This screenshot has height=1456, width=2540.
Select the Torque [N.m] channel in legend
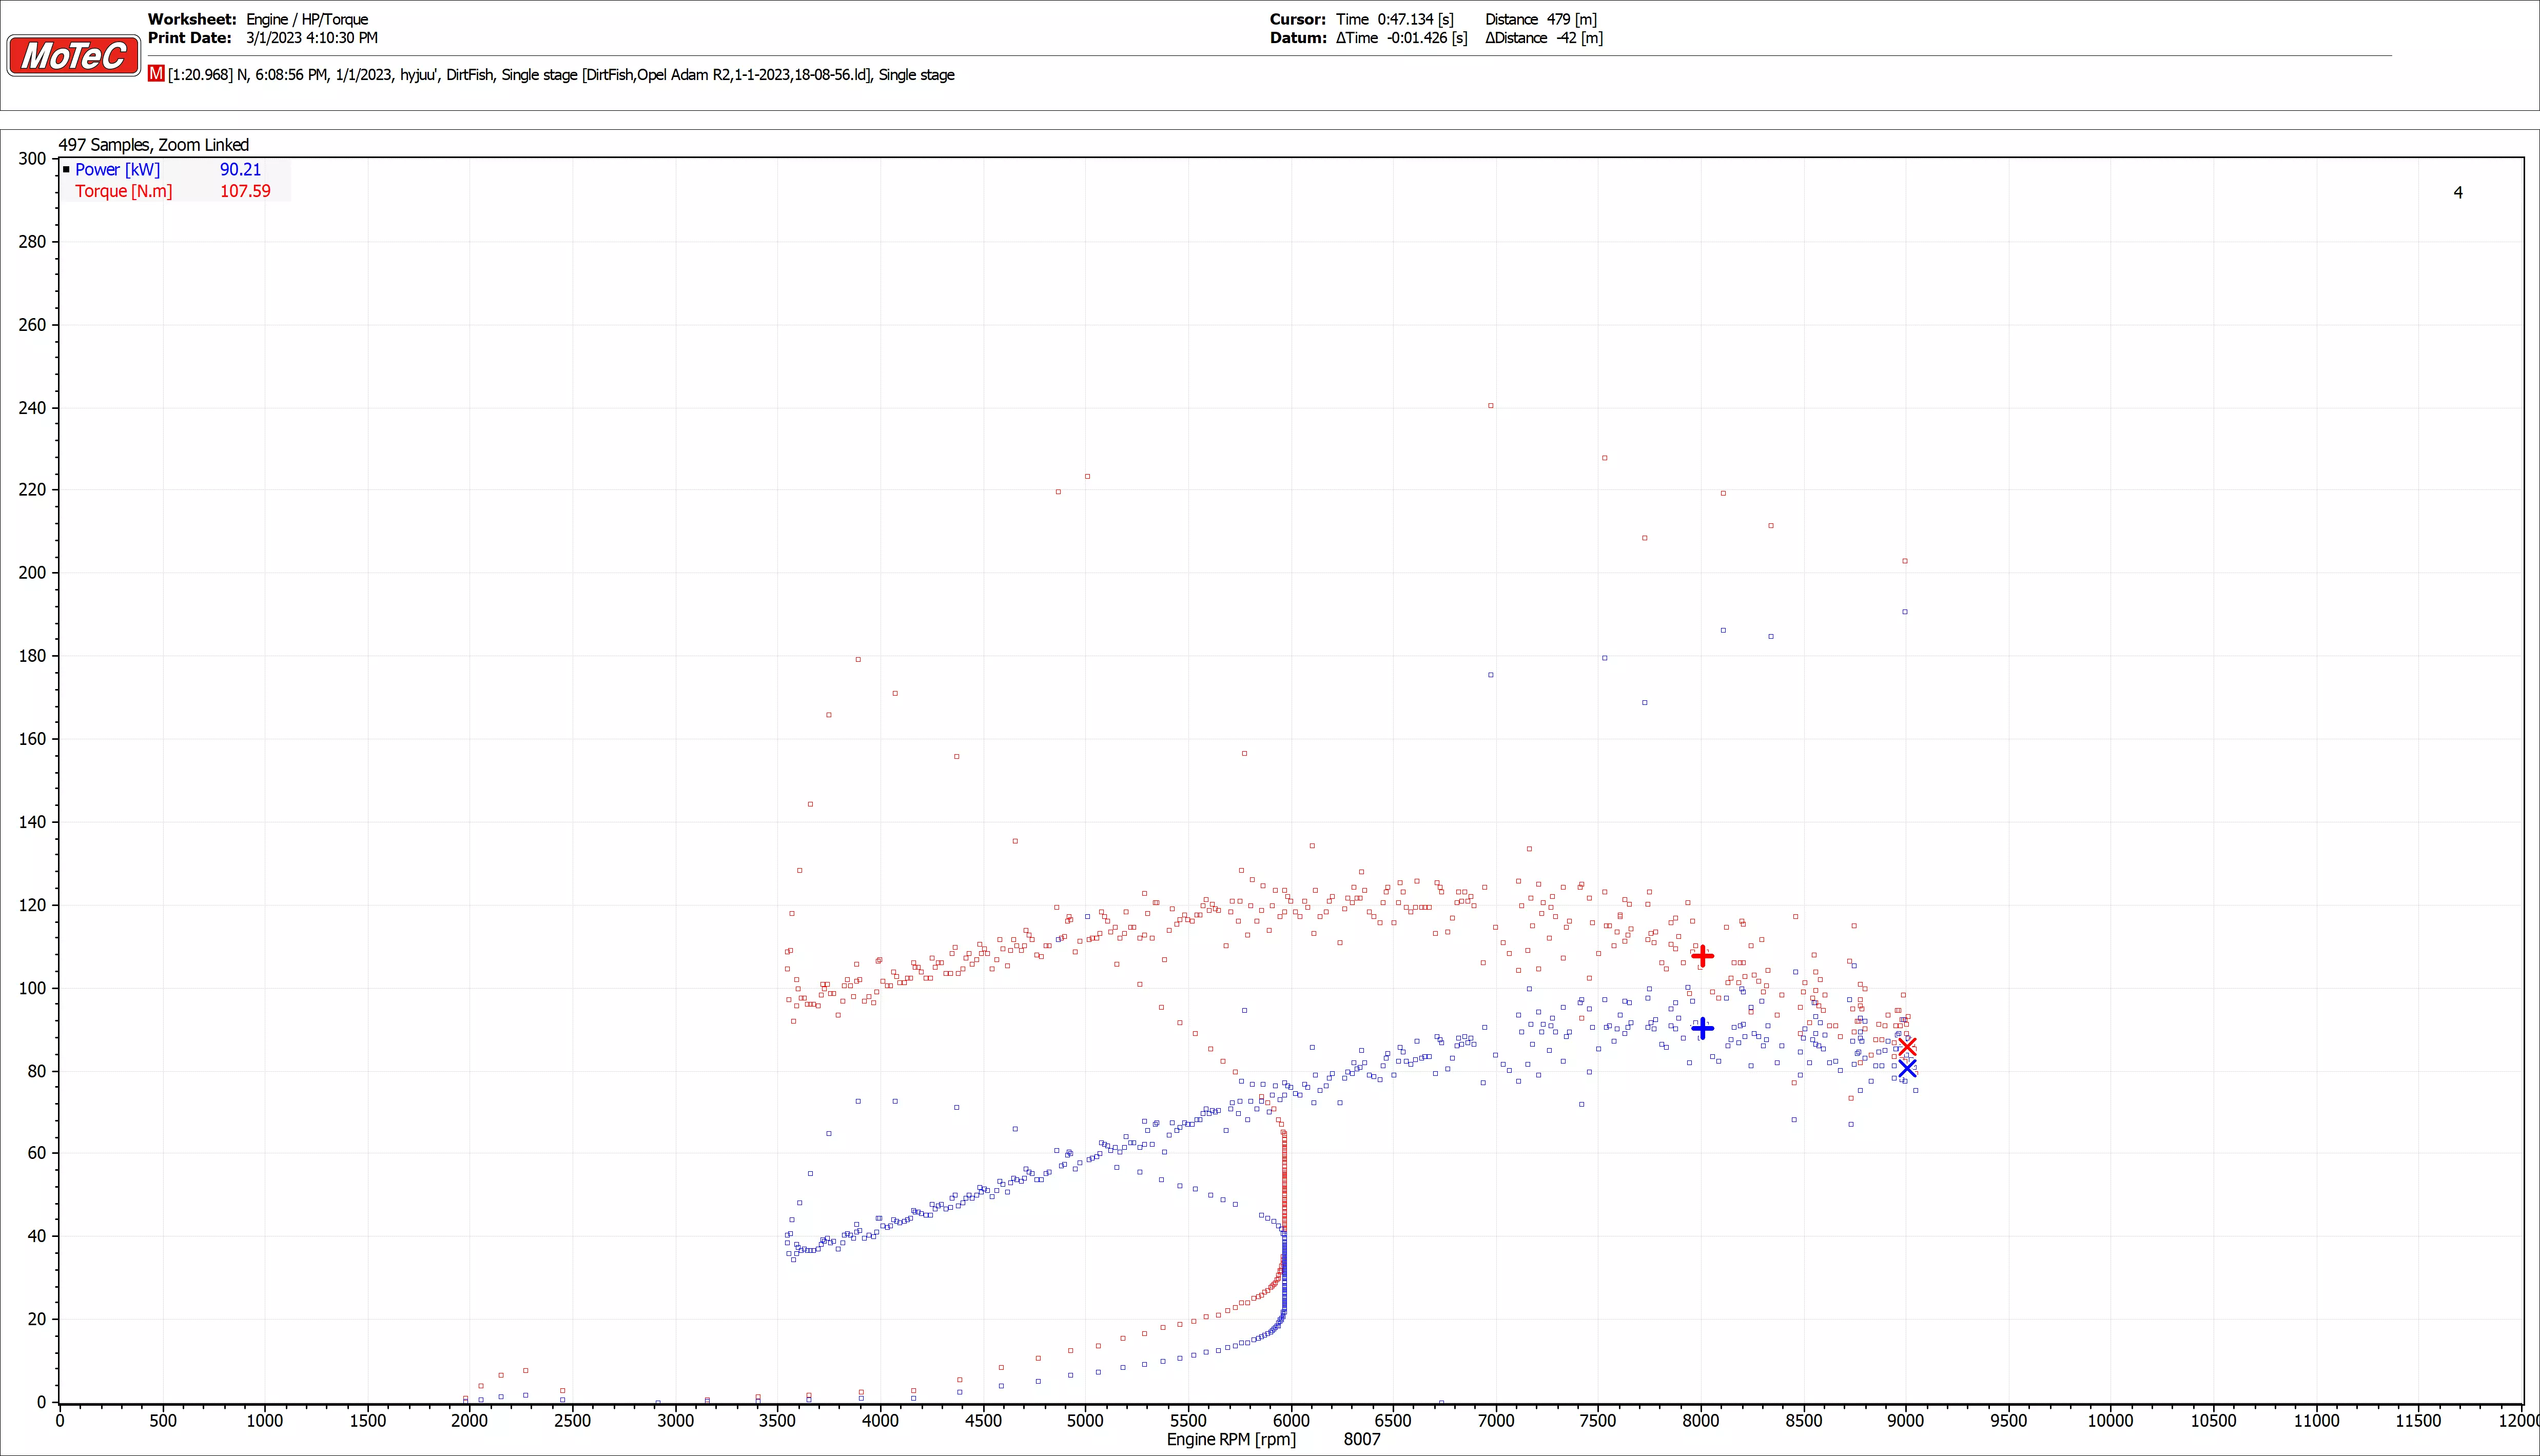(x=123, y=191)
